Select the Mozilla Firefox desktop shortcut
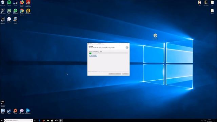 pyautogui.click(x=22, y=3)
